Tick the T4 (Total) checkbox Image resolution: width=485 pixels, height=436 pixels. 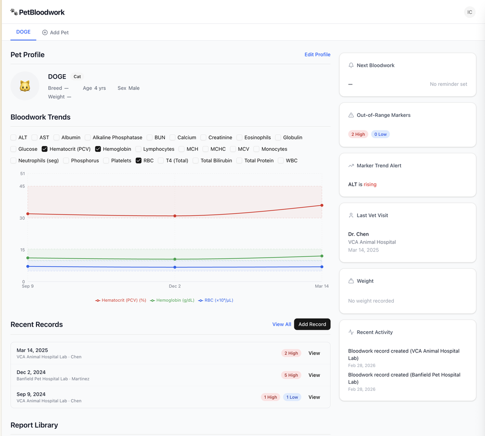[161, 161]
